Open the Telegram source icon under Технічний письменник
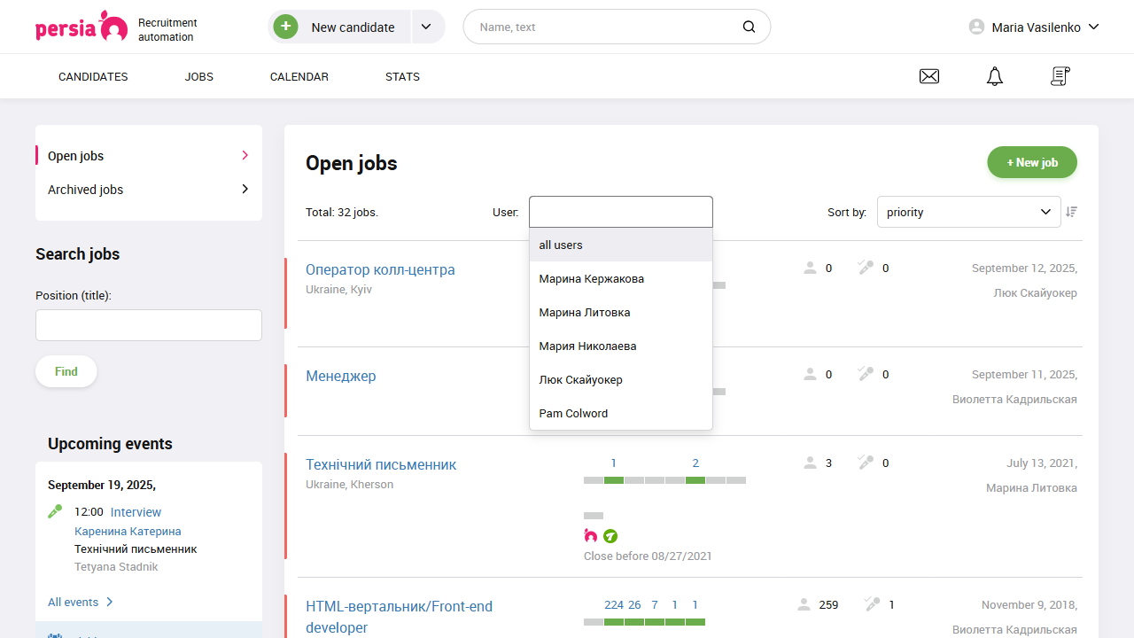Viewport: 1134px width, 638px height. (x=610, y=536)
